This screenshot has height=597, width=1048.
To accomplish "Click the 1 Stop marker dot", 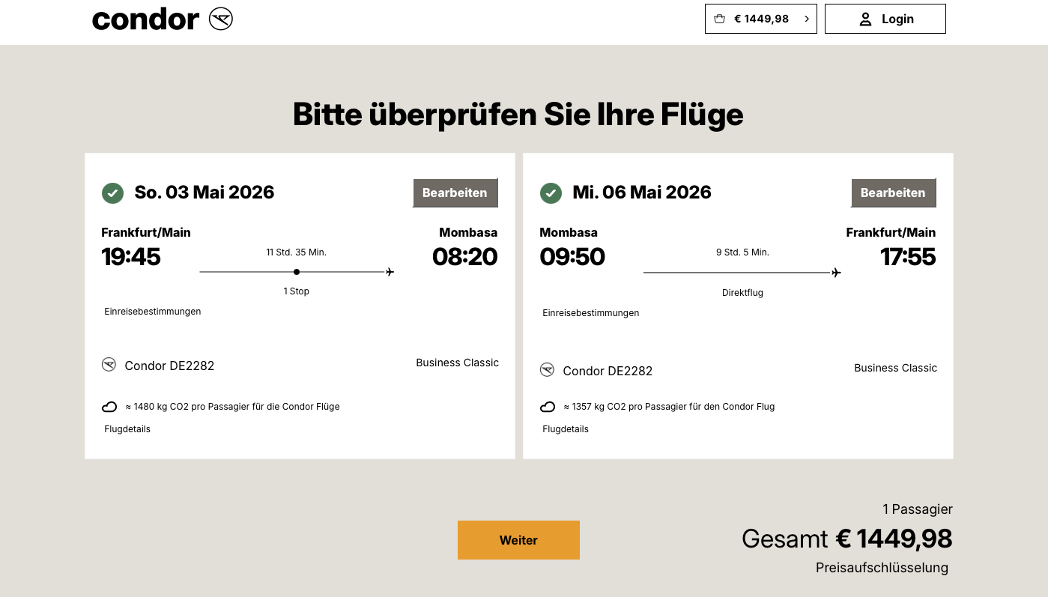I will [x=297, y=272].
